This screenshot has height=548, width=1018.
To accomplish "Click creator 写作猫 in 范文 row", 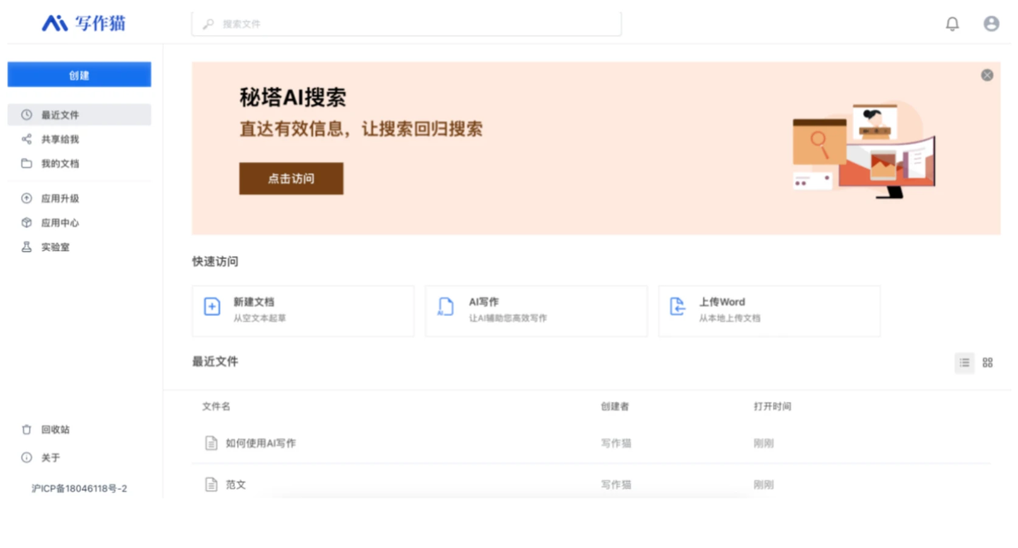I will pos(616,485).
